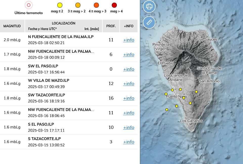
Task: Select the SW EL PASO.ILP location text
Action: pyautogui.click(x=43, y=66)
